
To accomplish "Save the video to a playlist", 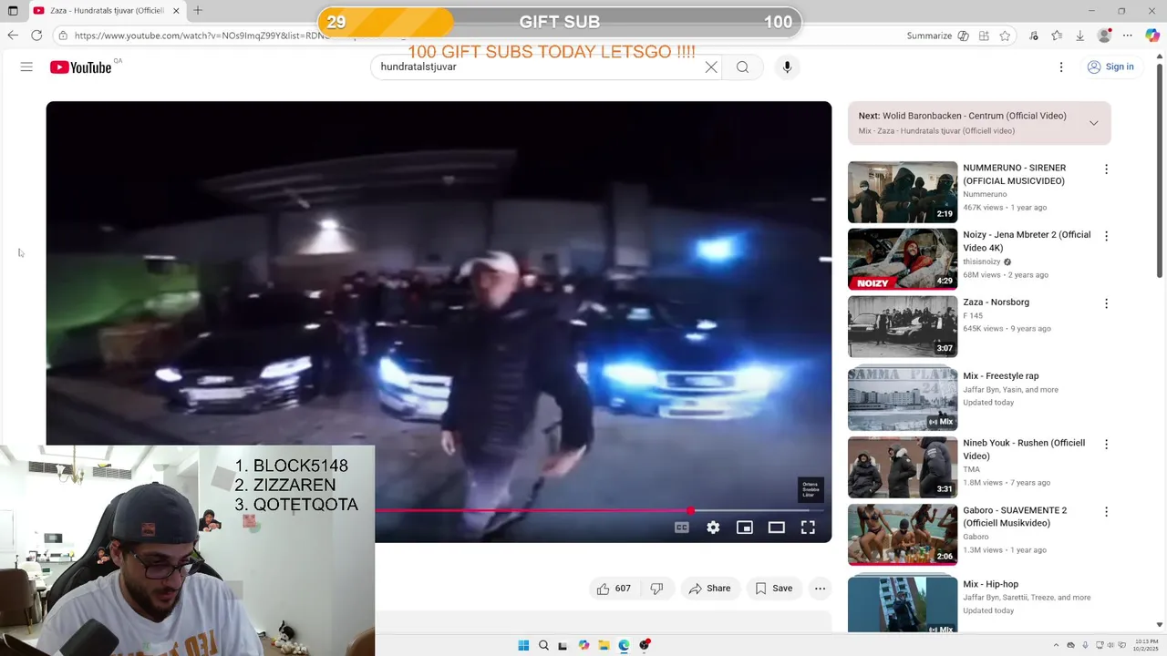I will [773, 589].
